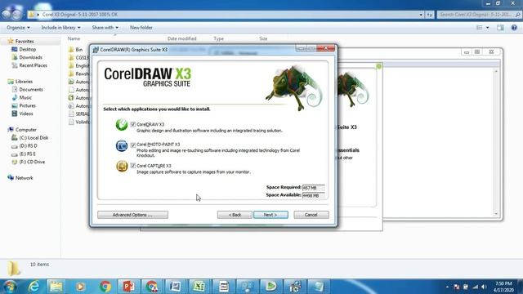Screen dimensions: 523x294
Task: Open Advanced Options in installer
Action: point(132,215)
